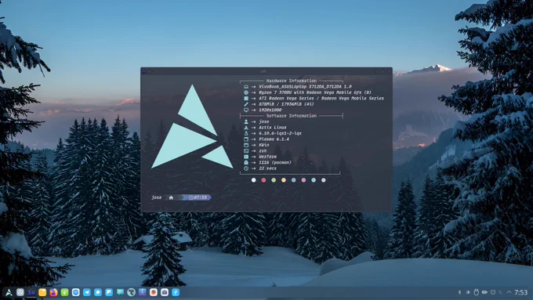Viewport: 533px width, 300px height.
Task: Click the pink color dot in terminal
Action: pos(303,180)
